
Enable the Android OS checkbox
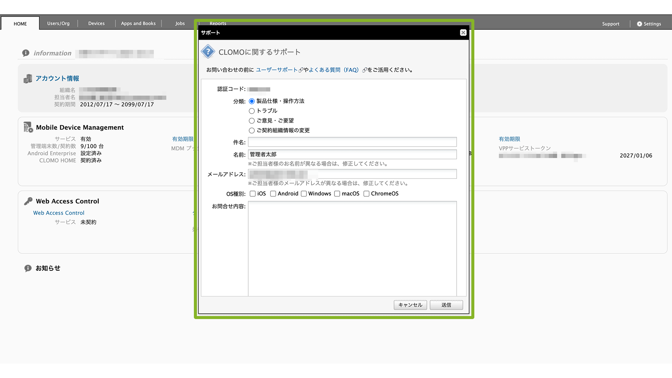[273, 194]
